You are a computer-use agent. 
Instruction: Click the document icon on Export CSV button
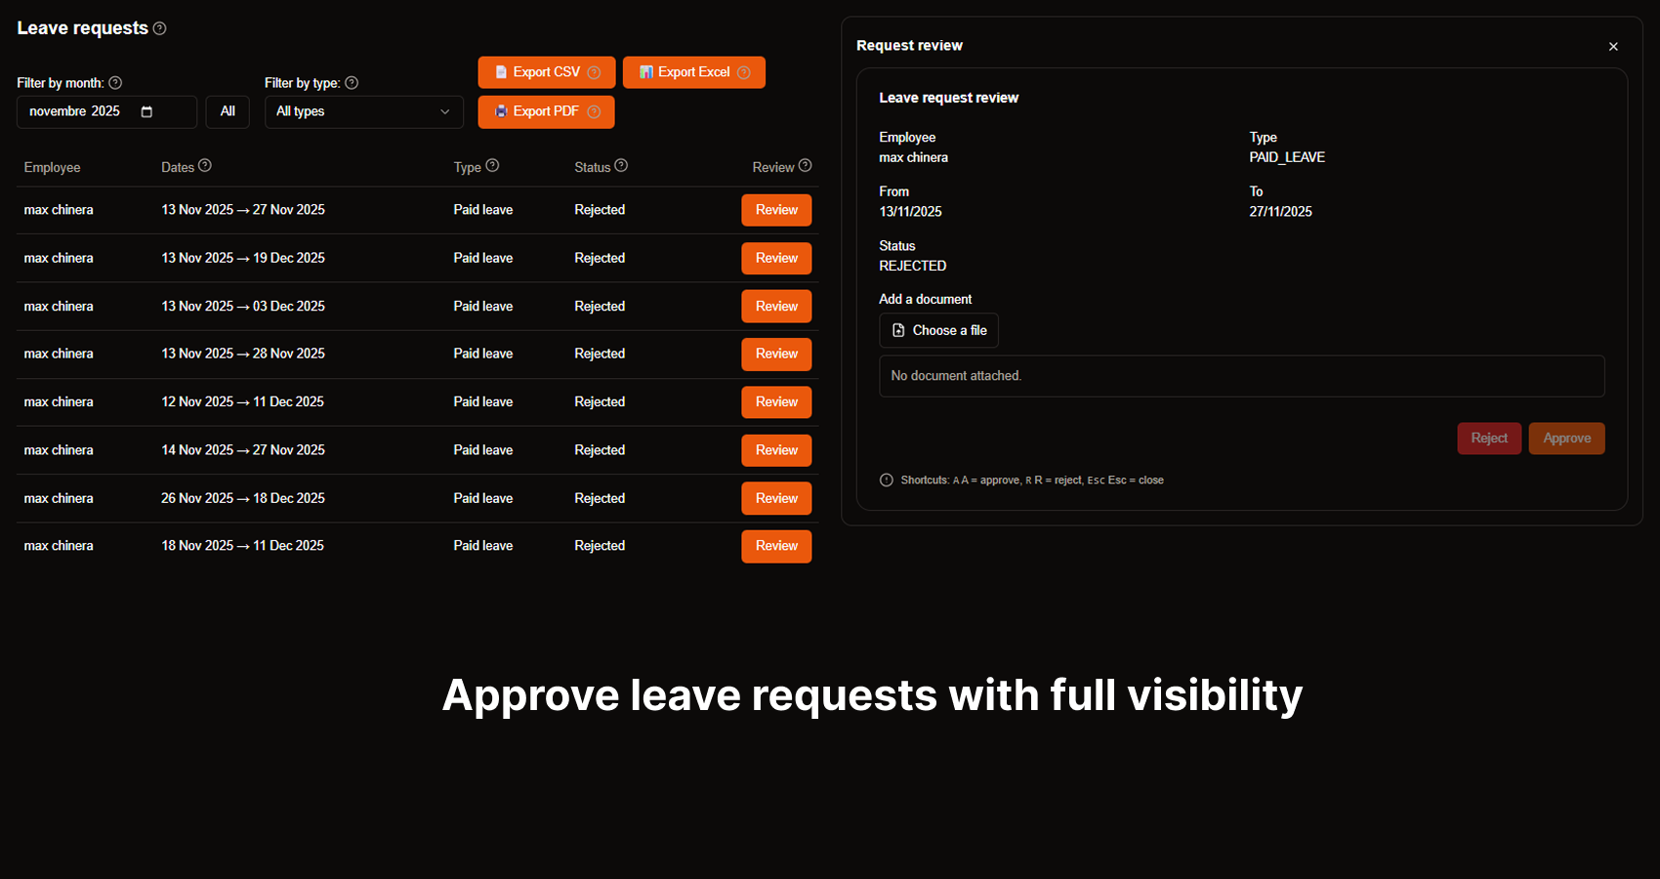pyautogui.click(x=501, y=71)
